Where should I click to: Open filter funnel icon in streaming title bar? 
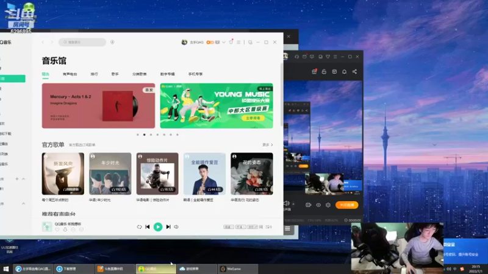coord(328,57)
